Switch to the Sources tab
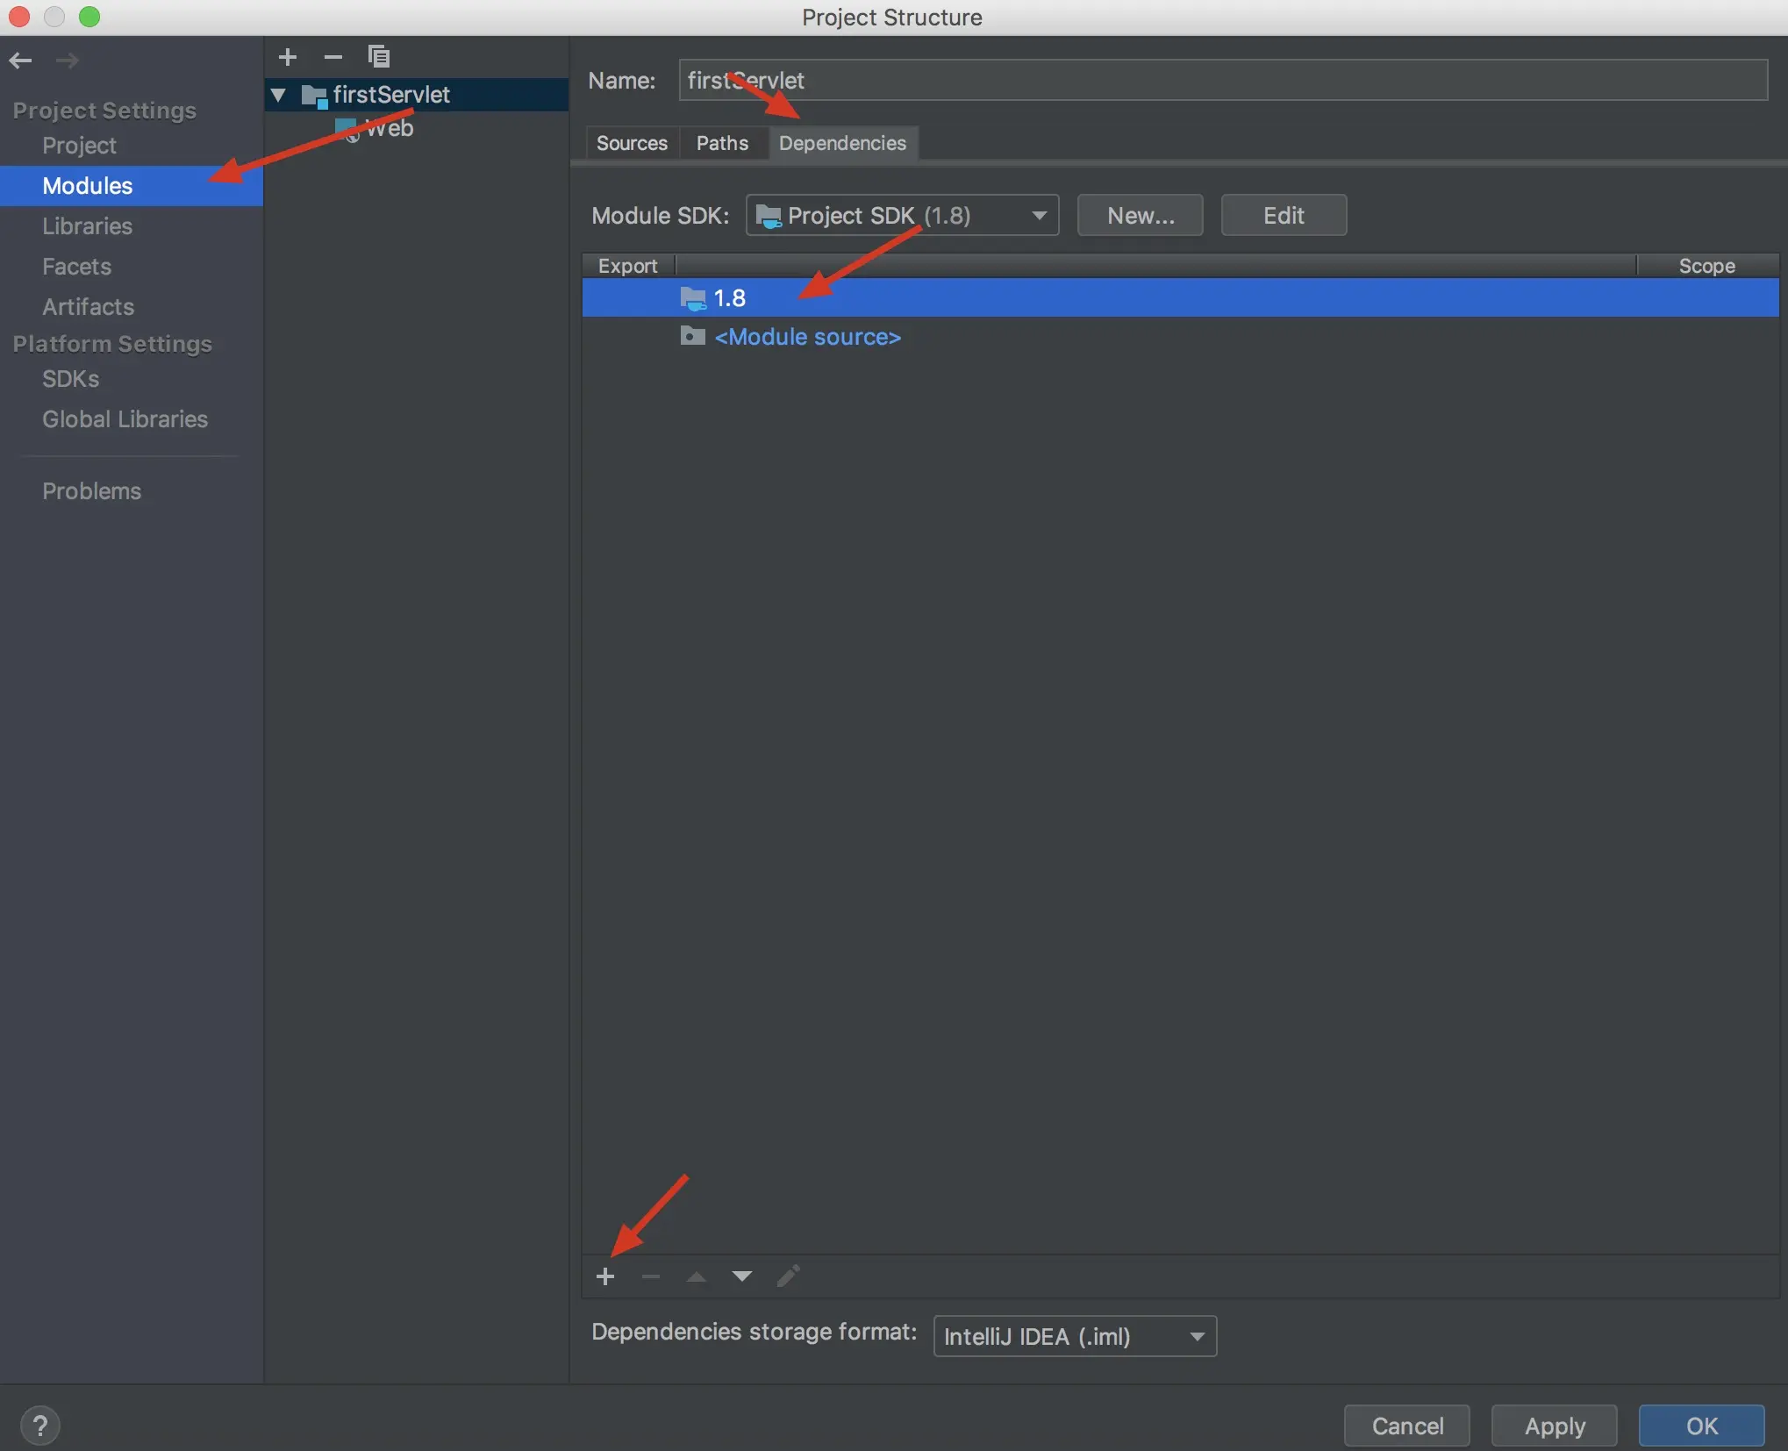The width and height of the screenshot is (1788, 1451). point(632,143)
